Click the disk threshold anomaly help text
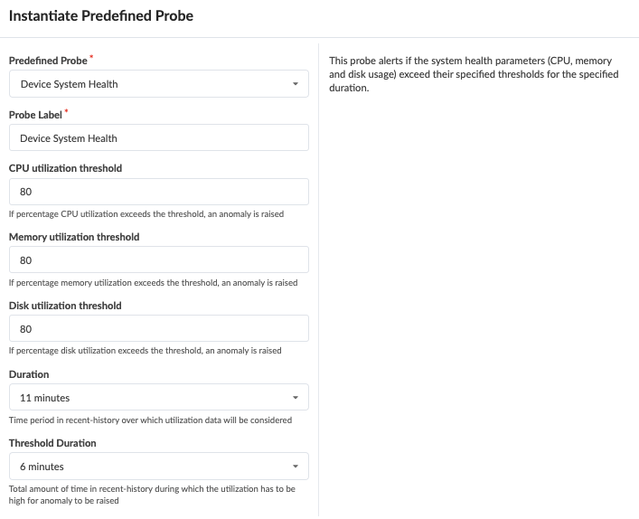This screenshot has width=639, height=519. coord(145,351)
